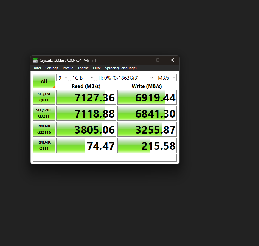Click the RND4K Q32T16 read result 3805.06
This screenshot has height=246, width=259.
click(86, 129)
